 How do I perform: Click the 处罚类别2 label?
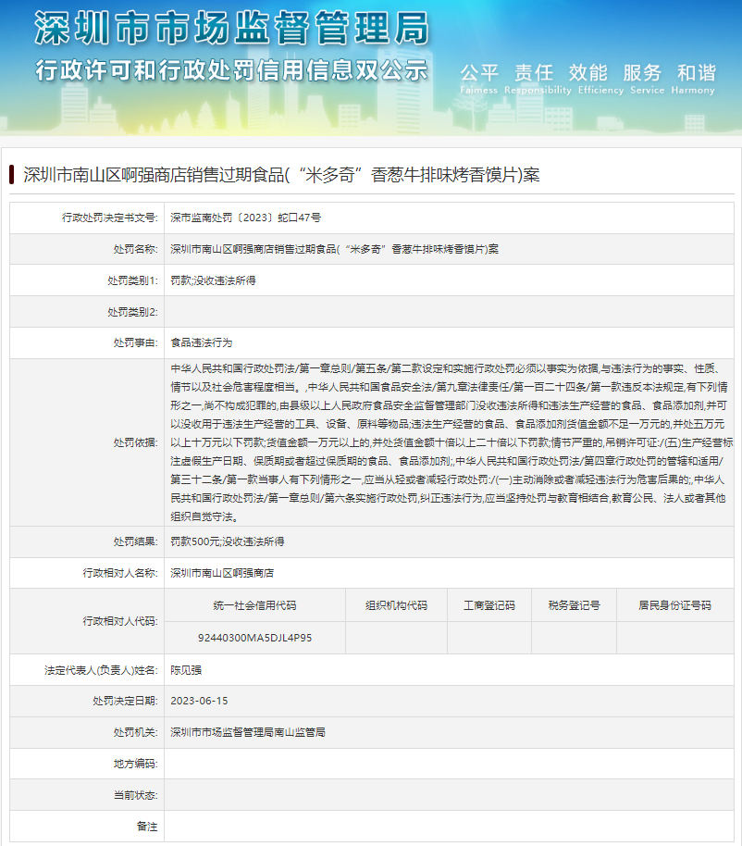(132, 311)
